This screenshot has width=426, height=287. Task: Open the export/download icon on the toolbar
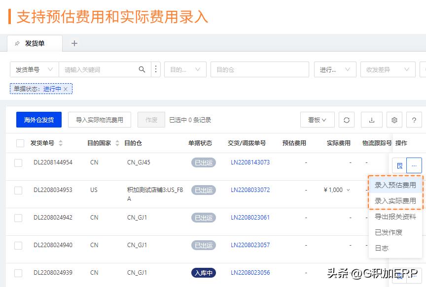(x=371, y=120)
